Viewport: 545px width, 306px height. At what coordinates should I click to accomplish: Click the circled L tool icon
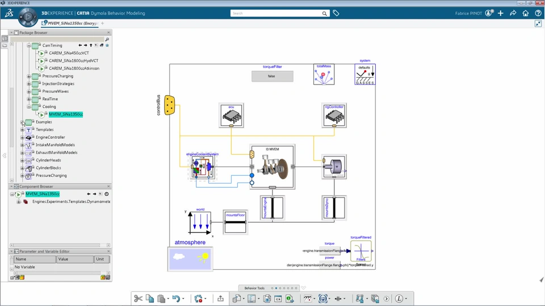(x=399, y=299)
